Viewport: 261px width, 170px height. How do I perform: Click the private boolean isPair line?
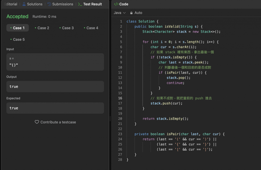pos(180,134)
